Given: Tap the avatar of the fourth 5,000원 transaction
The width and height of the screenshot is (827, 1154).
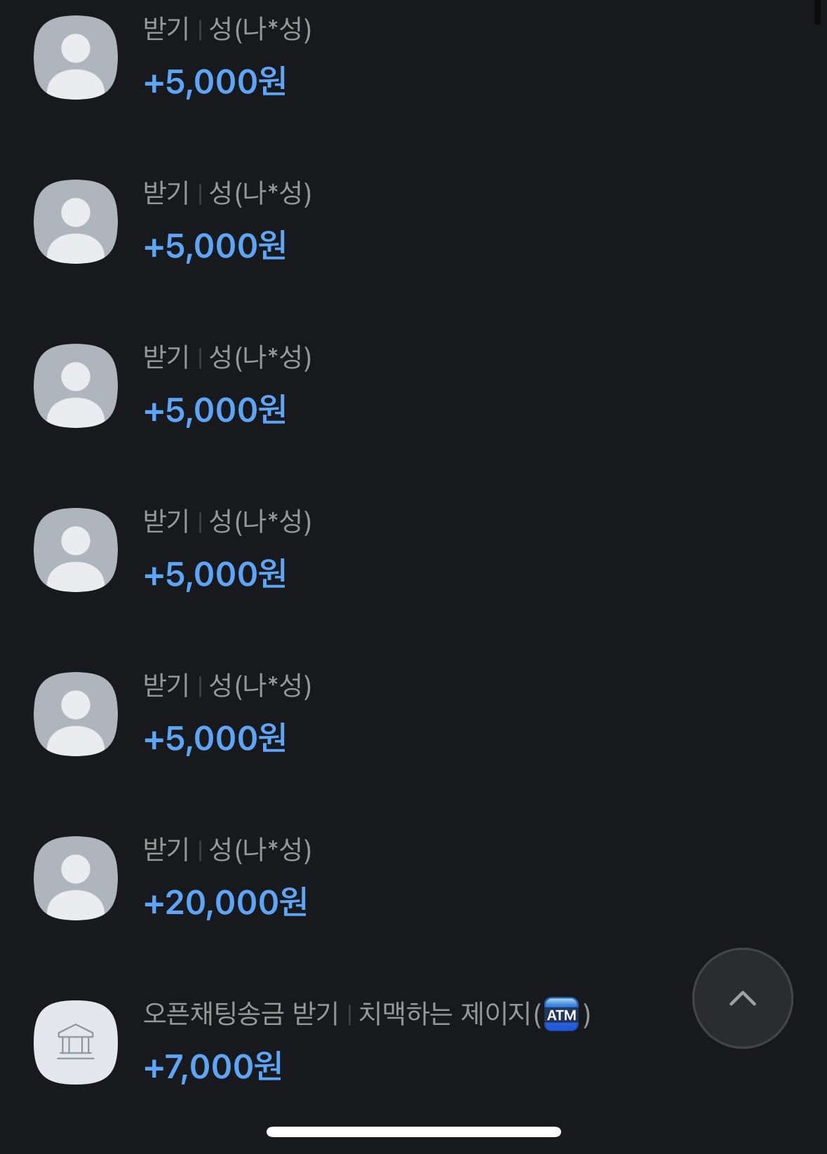Looking at the screenshot, I should click(76, 550).
